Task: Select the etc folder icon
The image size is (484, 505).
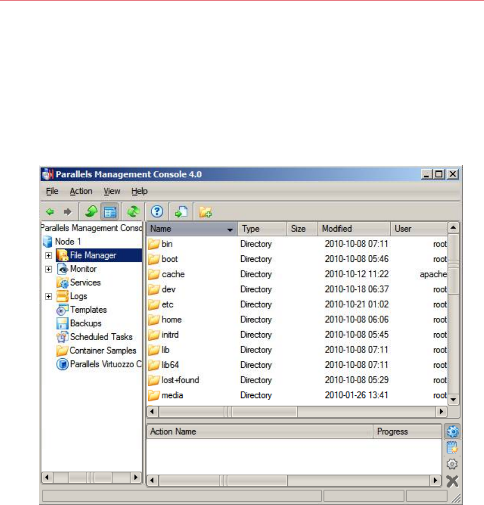Action: click(154, 305)
